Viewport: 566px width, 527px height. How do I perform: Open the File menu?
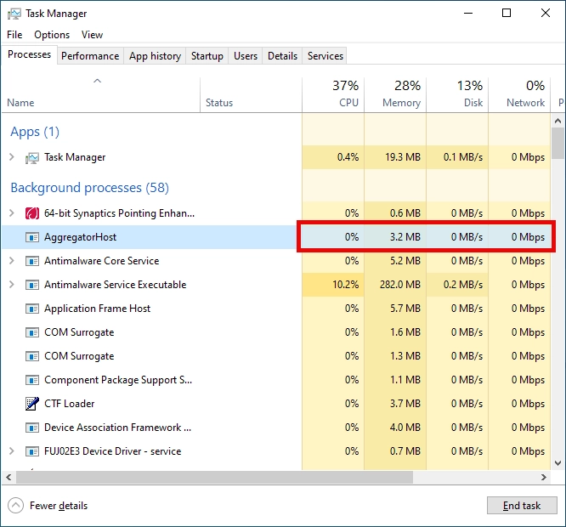[x=14, y=35]
